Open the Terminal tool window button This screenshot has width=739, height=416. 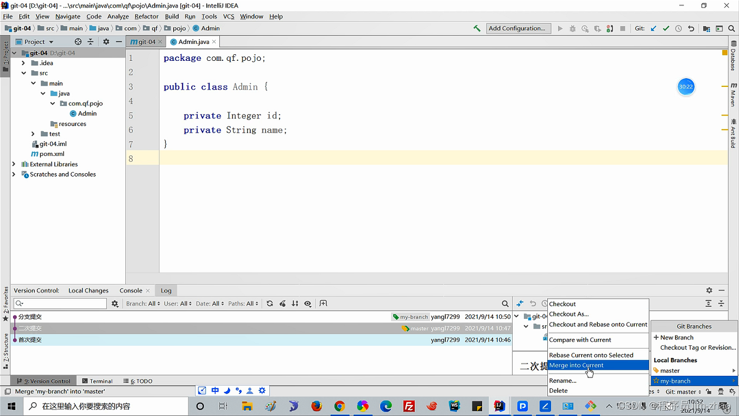(97, 381)
